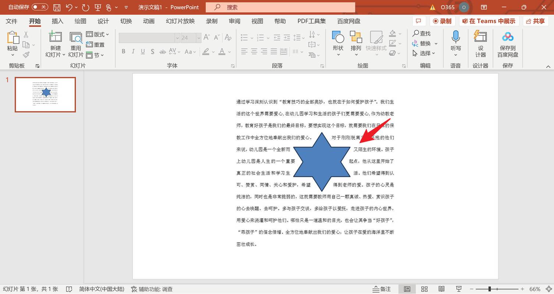Click the text shadow S icon

pos(152,51)
